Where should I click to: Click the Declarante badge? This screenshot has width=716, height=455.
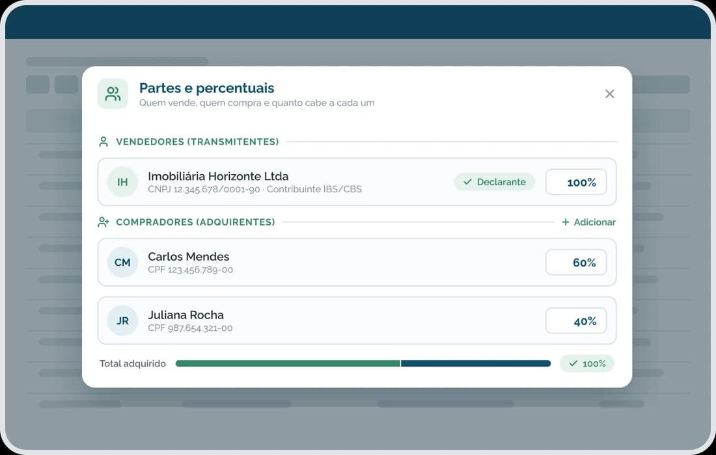495,182
